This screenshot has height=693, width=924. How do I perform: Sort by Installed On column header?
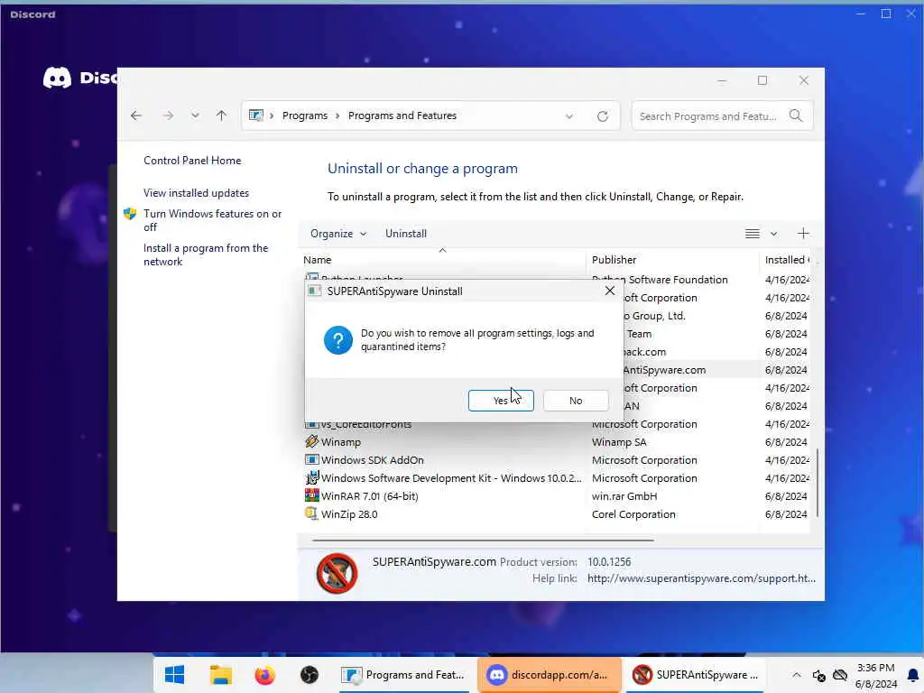[x=787, y=260]
